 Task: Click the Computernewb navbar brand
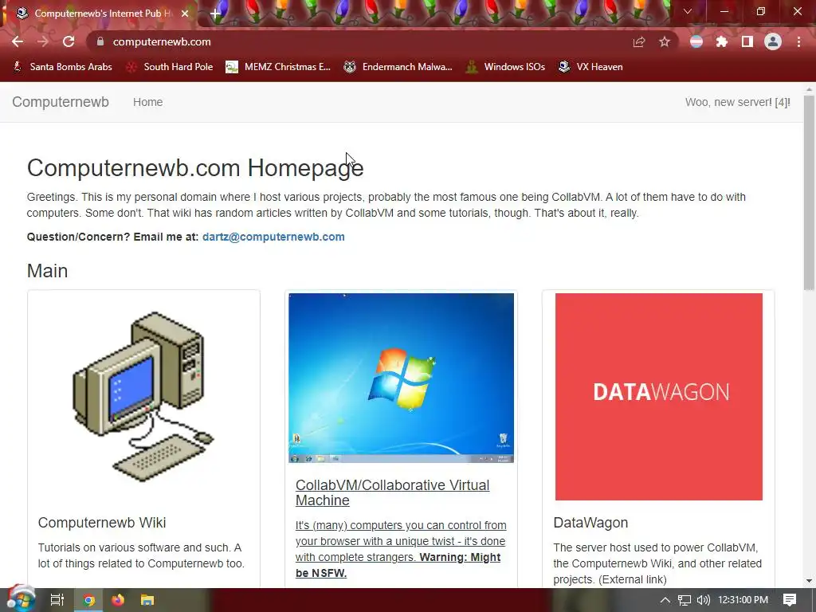61,102
